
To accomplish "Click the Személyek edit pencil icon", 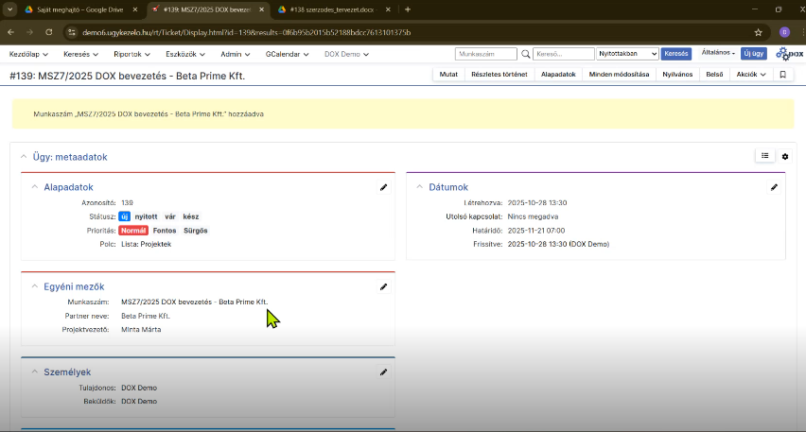I will click(383, 372).
